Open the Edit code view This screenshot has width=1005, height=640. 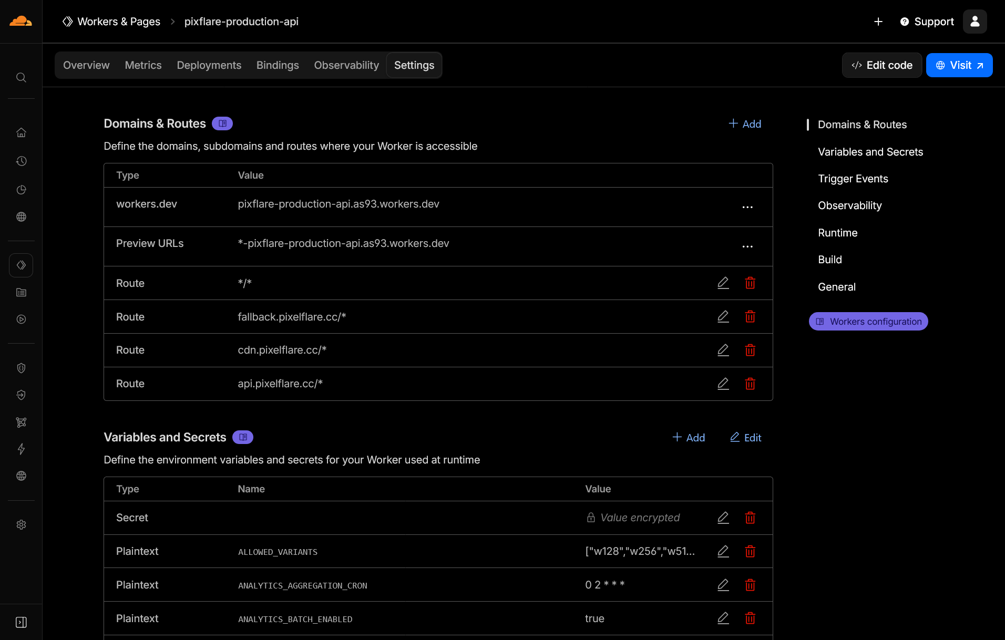(881, 65)
